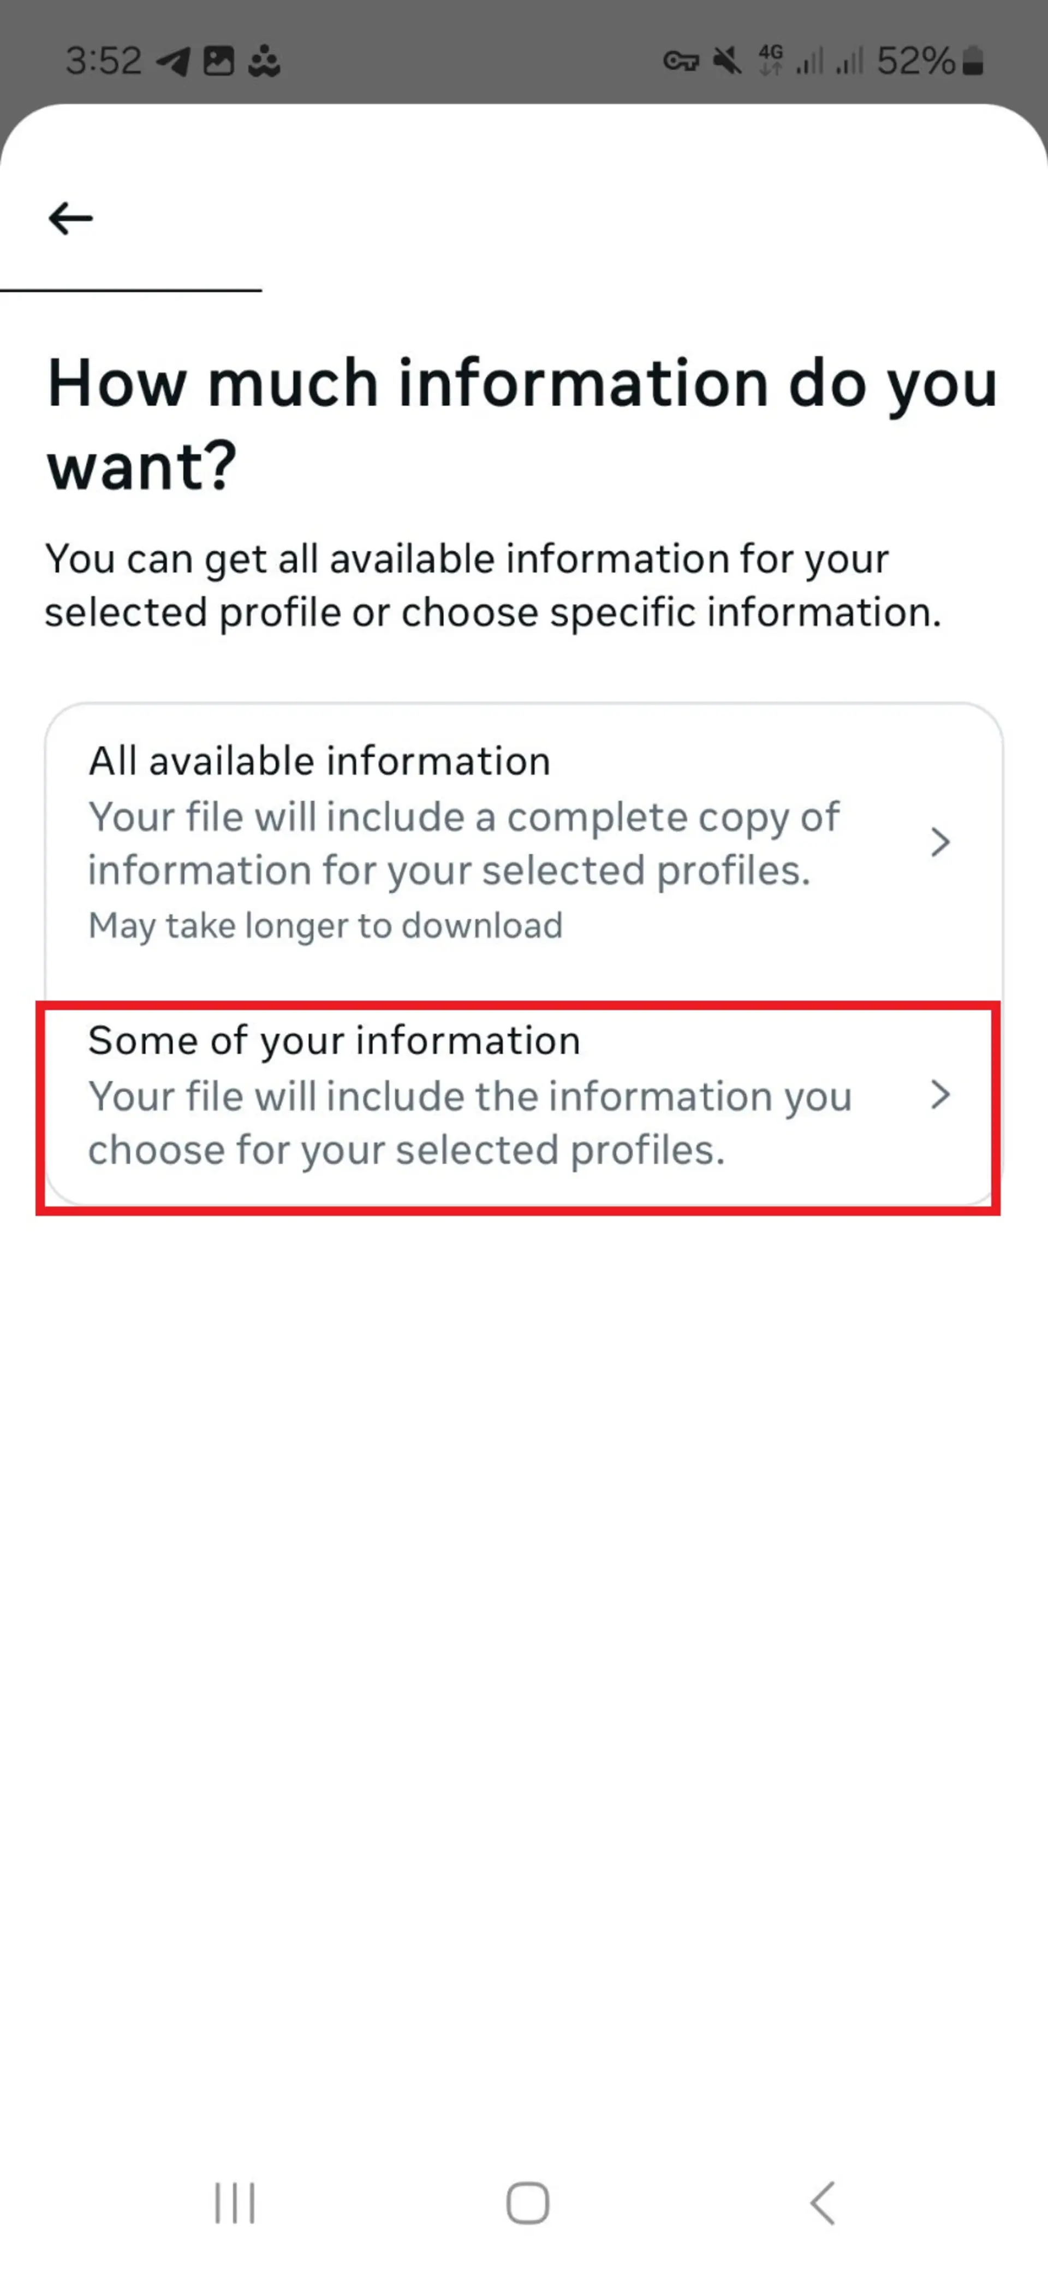This screenshot has height=2271, width=1048.
Task: Tap the gallery image notification icon
Action: (x=218, y=61)
